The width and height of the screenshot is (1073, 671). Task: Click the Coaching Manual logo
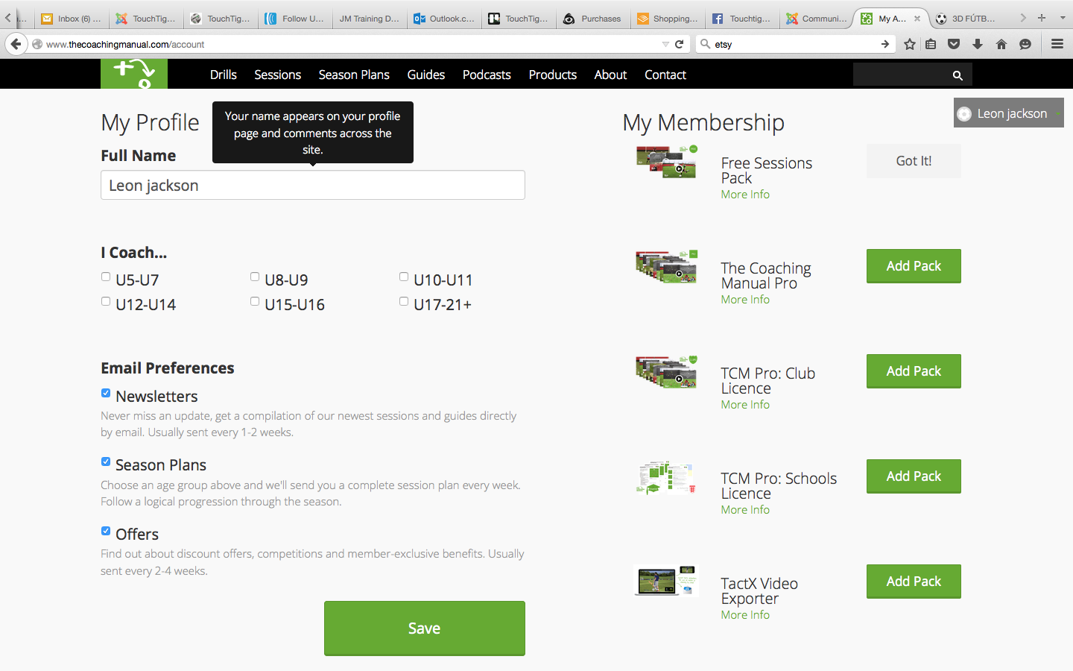point(134,74)
